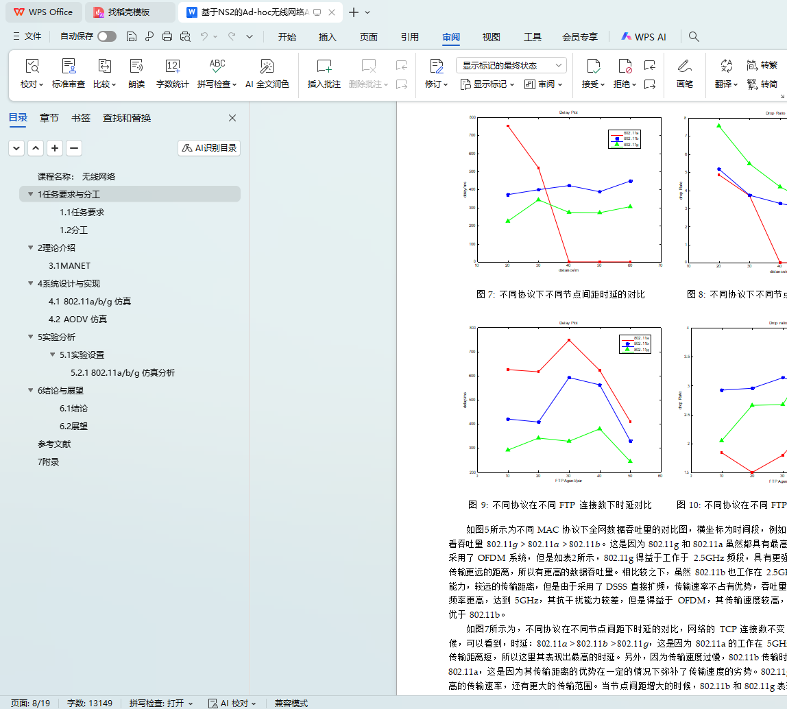Open the 显示标记的最终状态 dropdown
This screenshot has height=709, width=787.
(511, 66)
